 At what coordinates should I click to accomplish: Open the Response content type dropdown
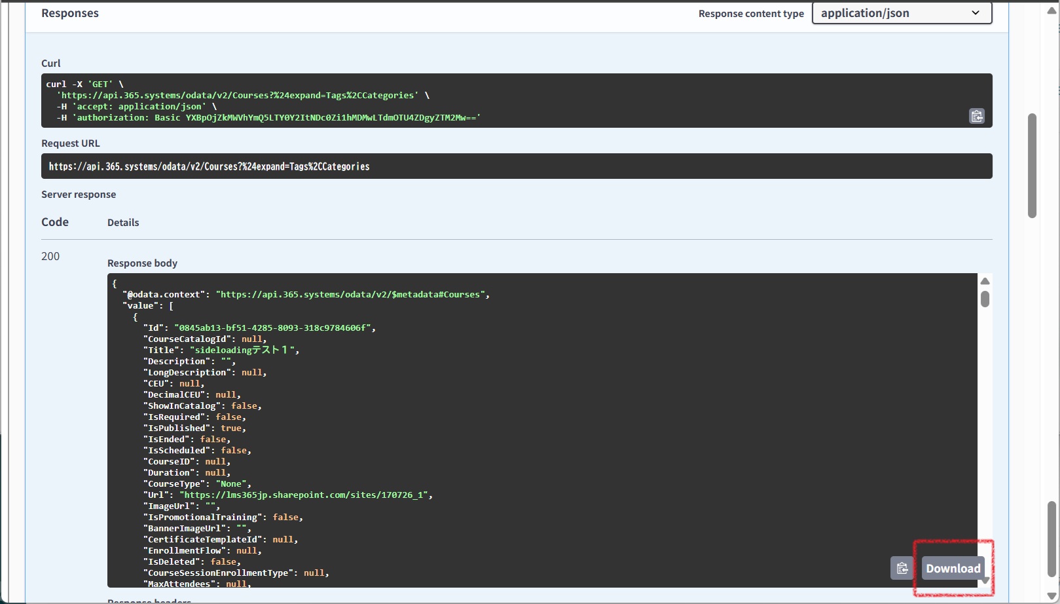(x=902, y=13)
